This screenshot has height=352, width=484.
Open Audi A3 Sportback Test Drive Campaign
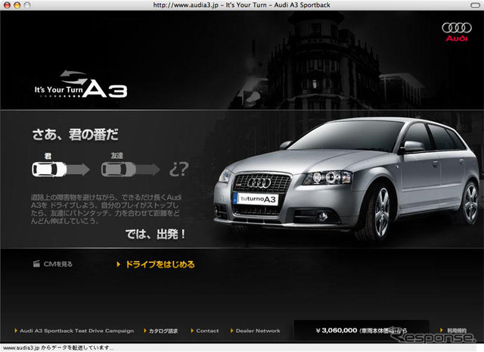76,331
